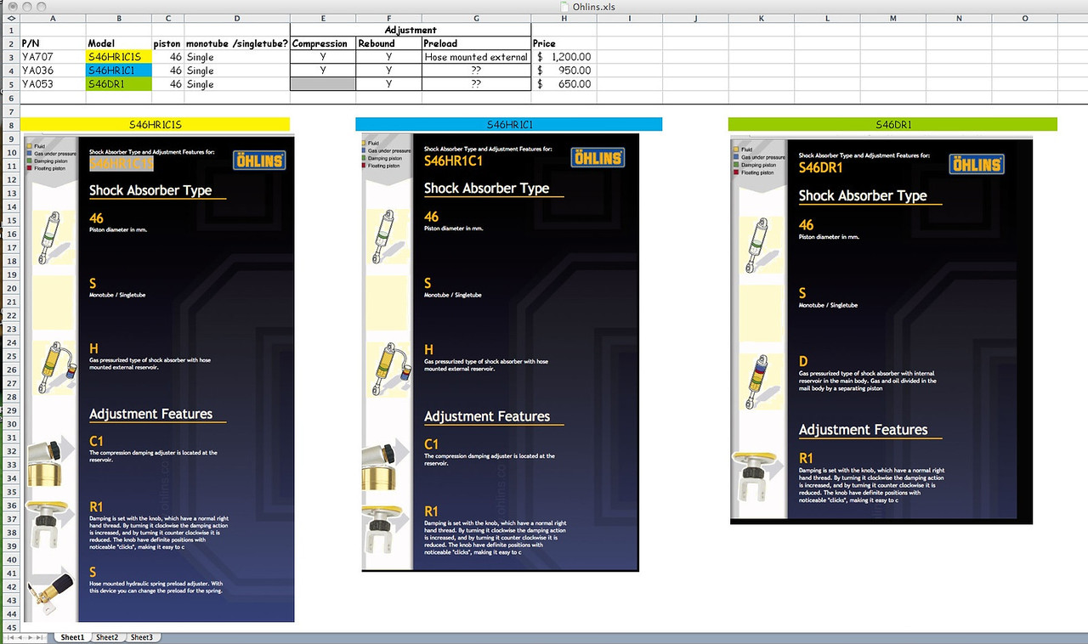Select the 'Rebound' header cell
The height and width of the screenshot is (644, 1088).
(x=389, y=43)
